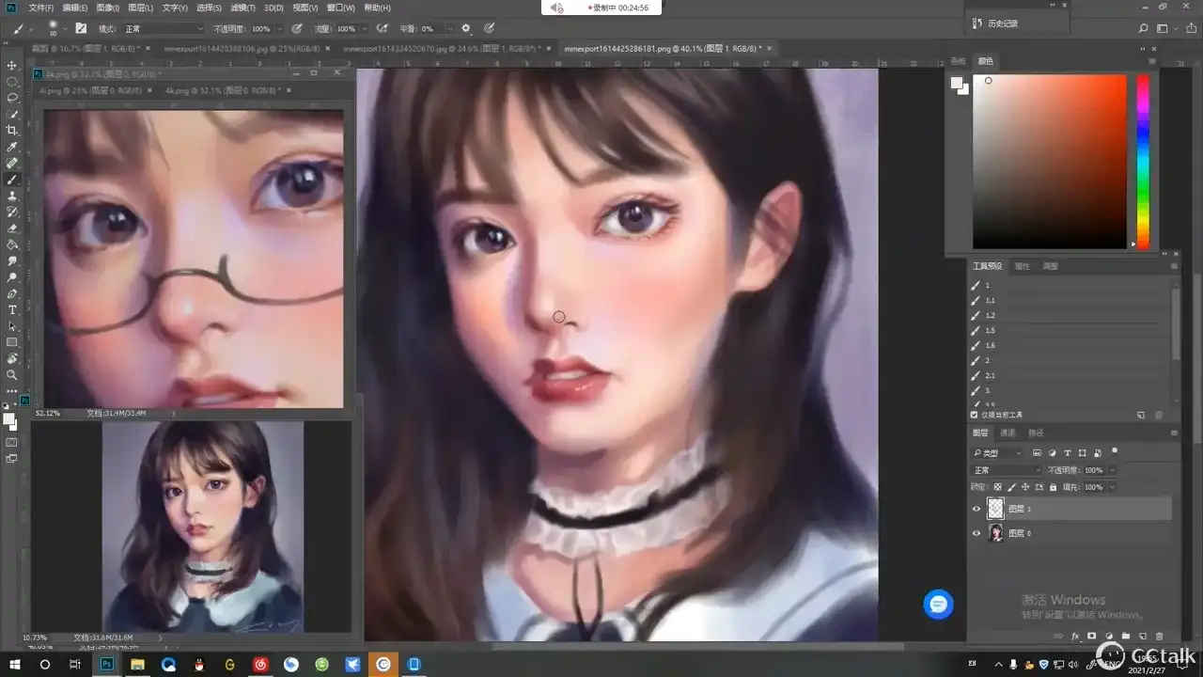
Task: Switch to the 通道 tab
Action: (1008, 433)
